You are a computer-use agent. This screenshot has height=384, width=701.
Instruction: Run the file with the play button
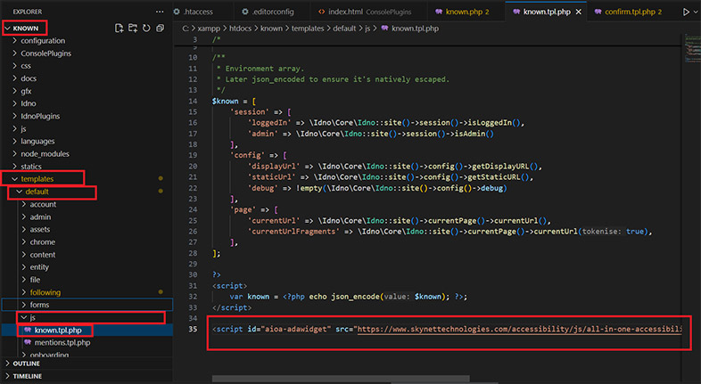point(686,12)
